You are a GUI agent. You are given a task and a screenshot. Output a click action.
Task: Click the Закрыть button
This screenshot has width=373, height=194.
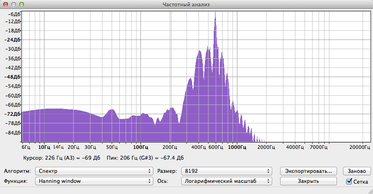tap(309, 181)
